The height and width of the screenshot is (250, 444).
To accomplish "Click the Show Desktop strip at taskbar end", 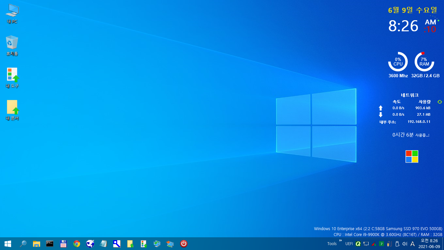I will click(x=443, y=243).
